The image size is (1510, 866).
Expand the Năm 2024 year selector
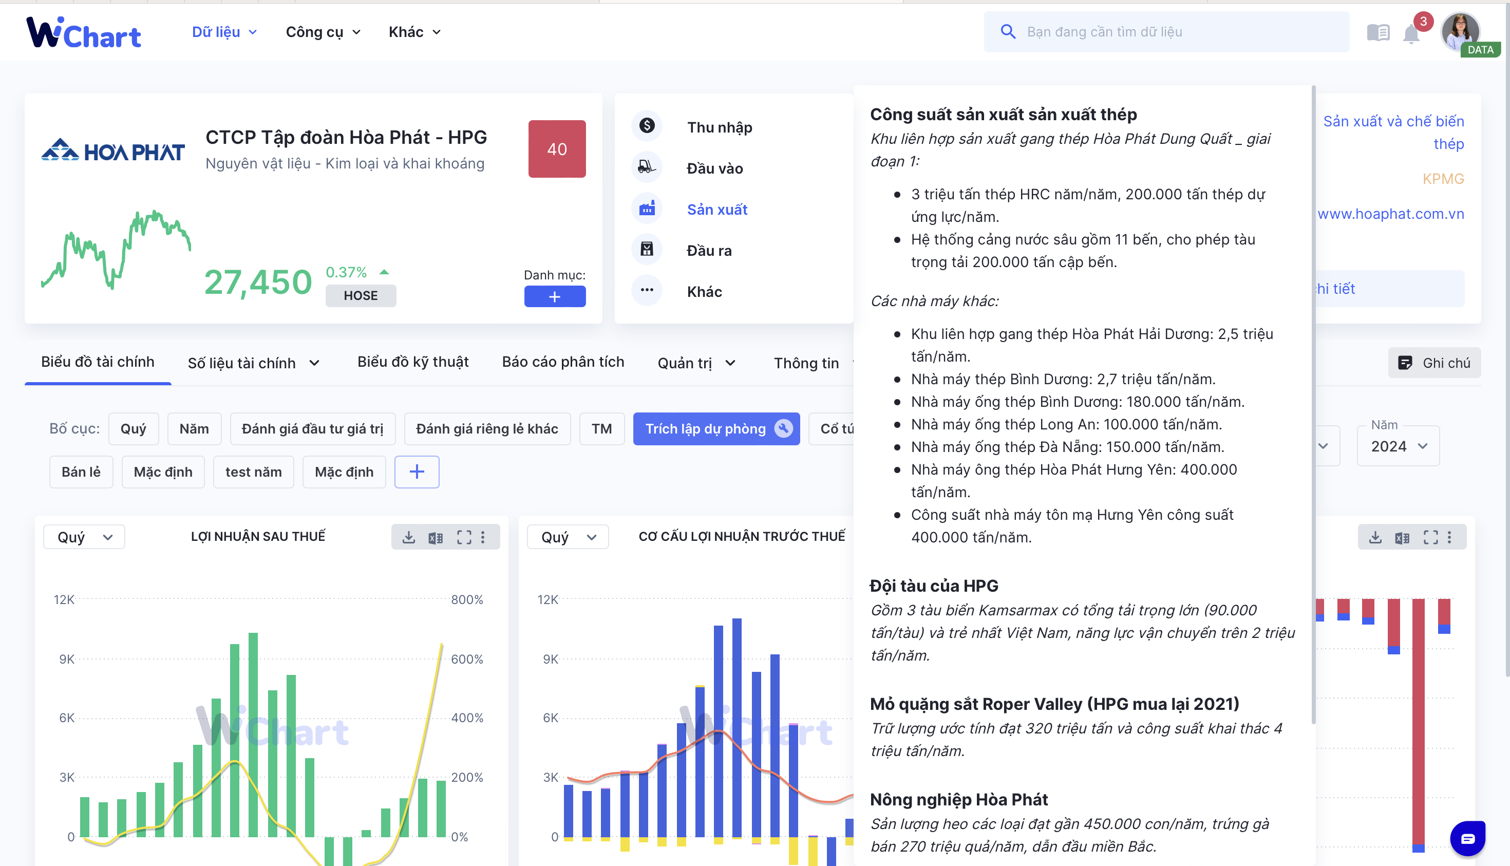click(1398, 445)
